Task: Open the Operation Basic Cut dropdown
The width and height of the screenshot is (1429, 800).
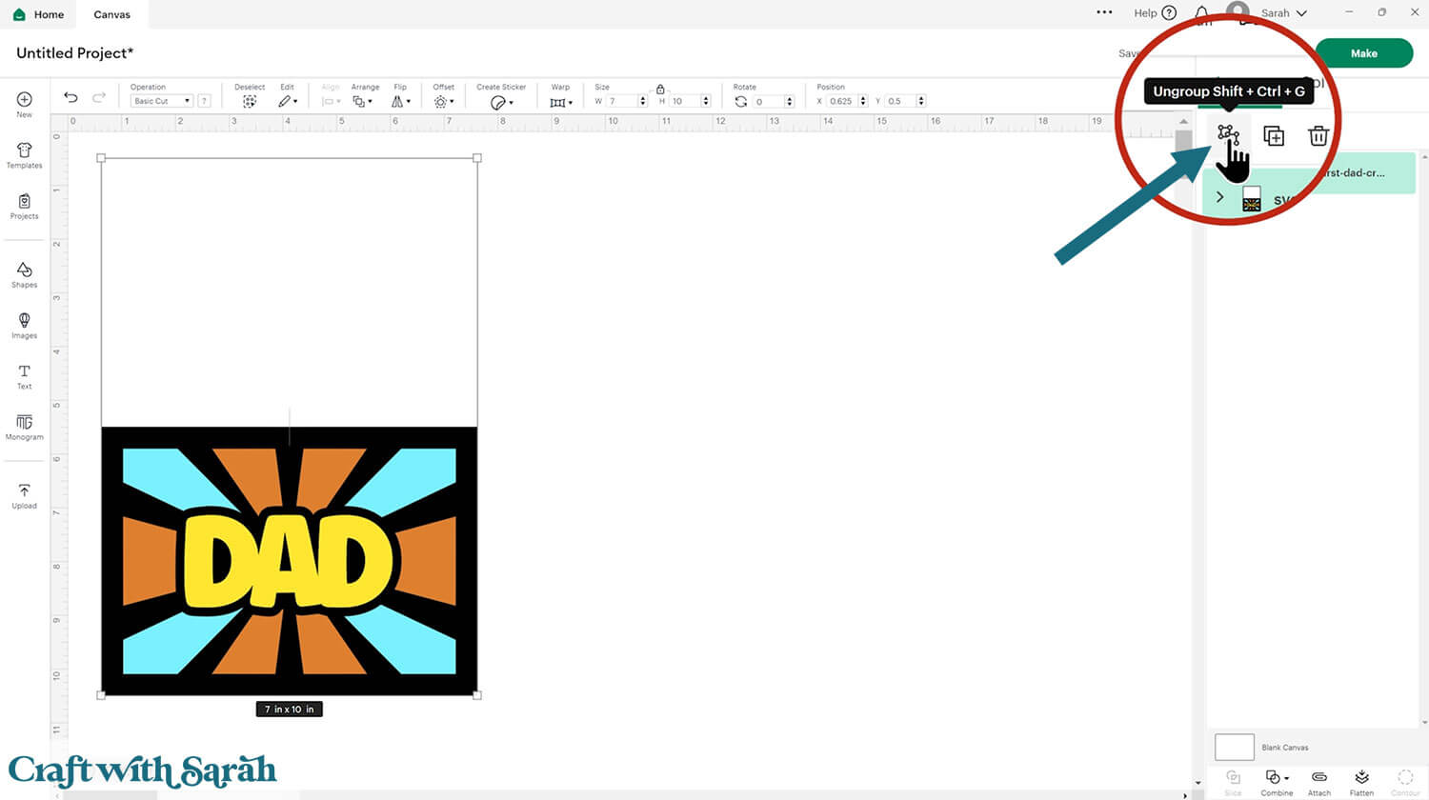Action: (x=161, y=101)
